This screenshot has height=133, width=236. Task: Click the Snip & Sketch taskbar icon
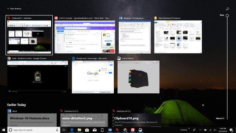click(140, 130)
